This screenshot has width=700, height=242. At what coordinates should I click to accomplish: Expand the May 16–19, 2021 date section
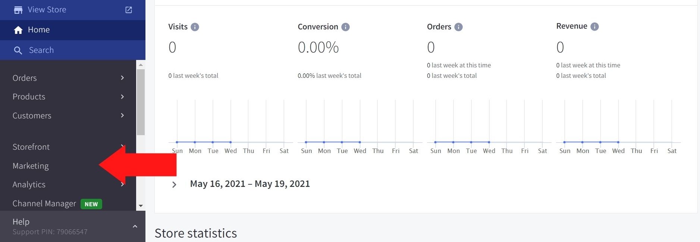coord(174,184)
